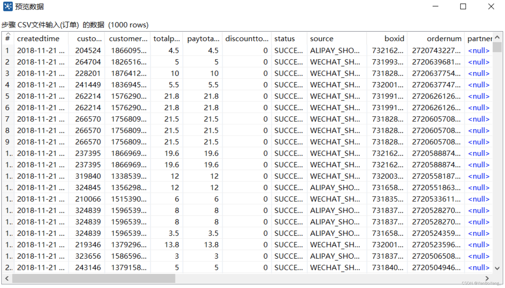
Task: Click the # row-number column header
Action: [x=8, y=39]
